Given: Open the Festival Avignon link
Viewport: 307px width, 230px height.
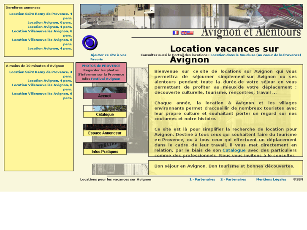Looking at the screenshot, I should (x=106, y=78).
